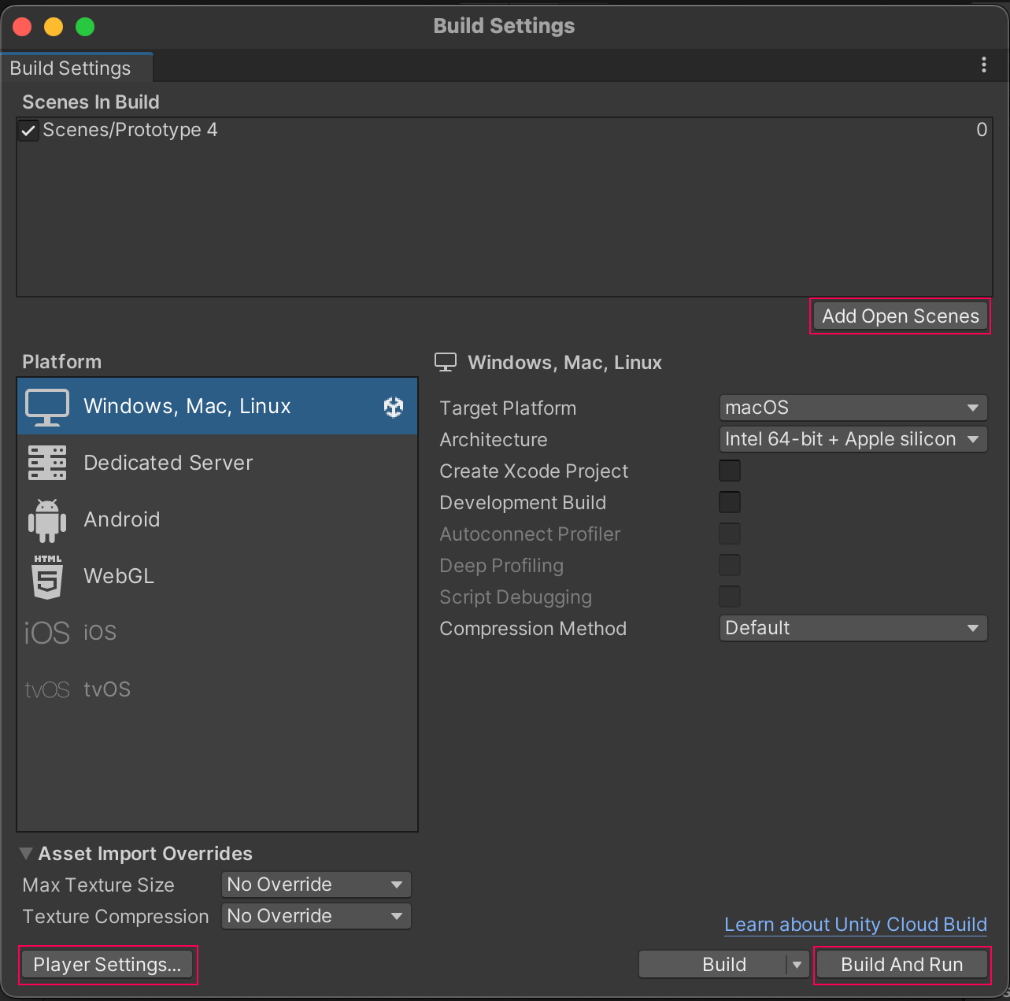The height and width of the screenshot is (1001, 1010).
Task: Select the Android robot icon
Action: [47, 520]
